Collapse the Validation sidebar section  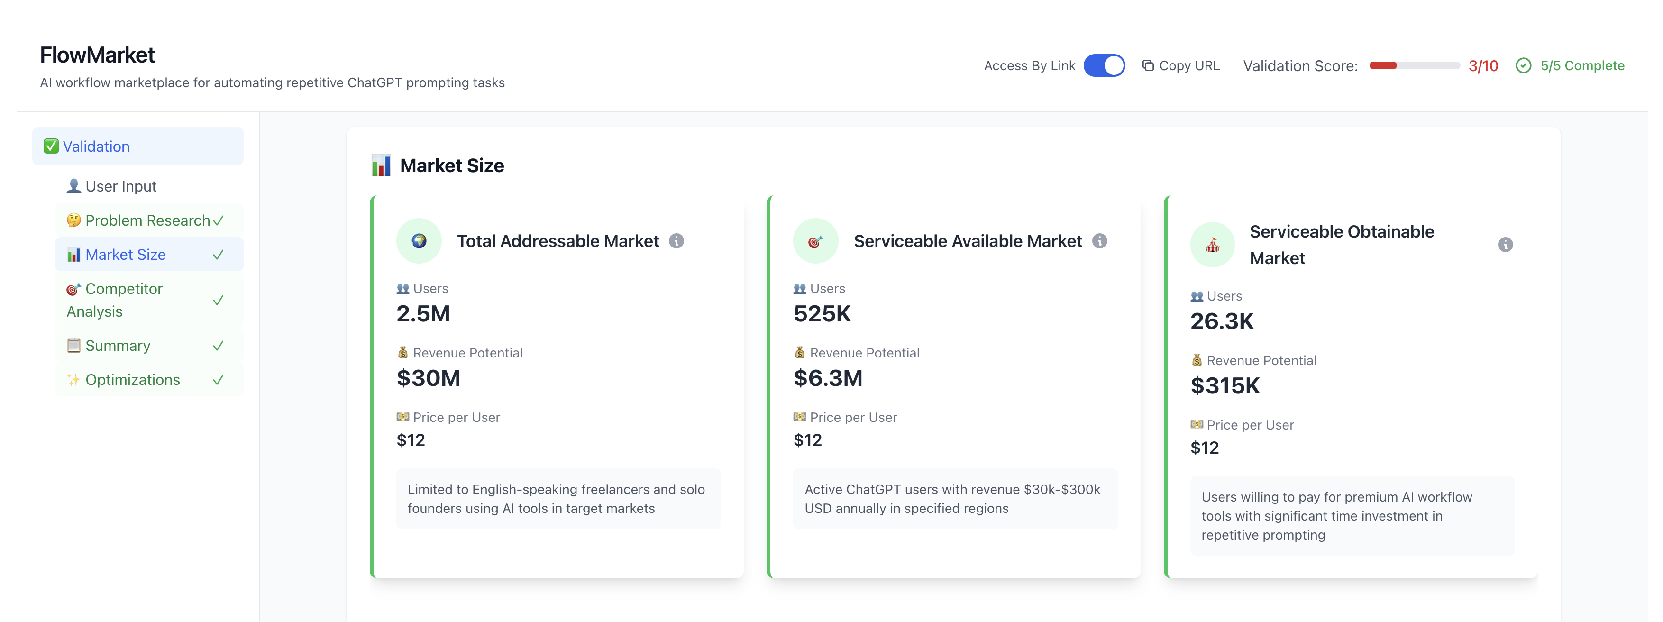(x=137, y=146)
